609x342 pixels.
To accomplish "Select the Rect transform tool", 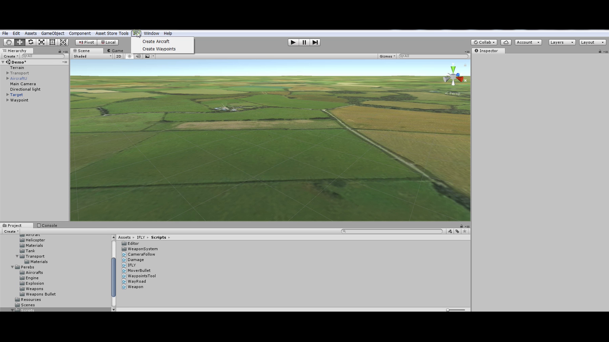I will 52,42.
